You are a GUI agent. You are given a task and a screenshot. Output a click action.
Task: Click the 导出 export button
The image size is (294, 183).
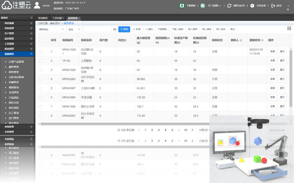pyautogui.click(x=232, y=29)
